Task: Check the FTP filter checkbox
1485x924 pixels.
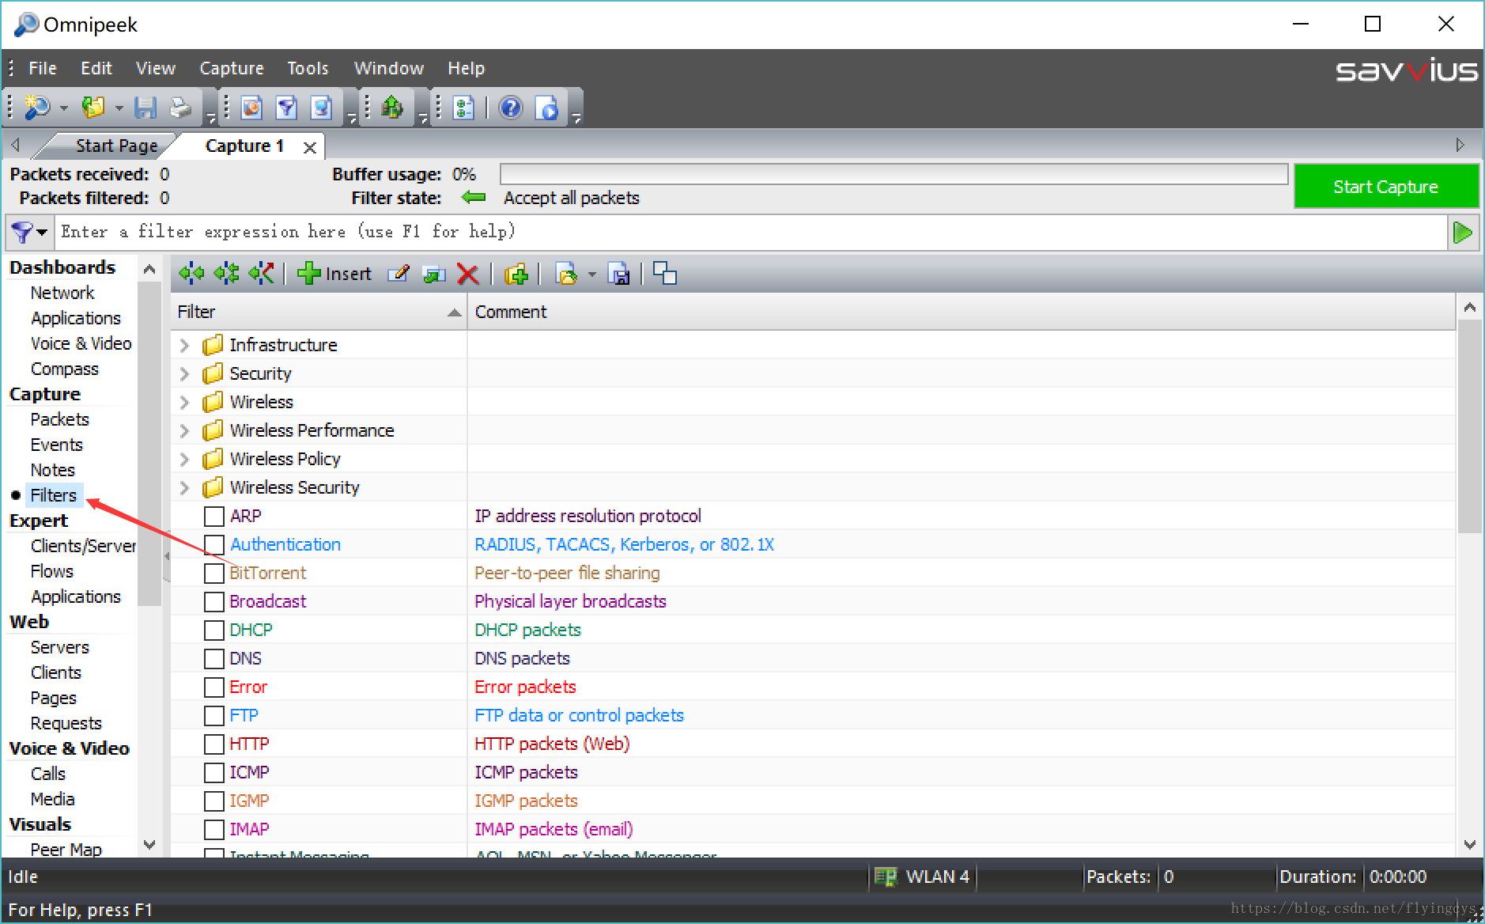Action: 213,715
